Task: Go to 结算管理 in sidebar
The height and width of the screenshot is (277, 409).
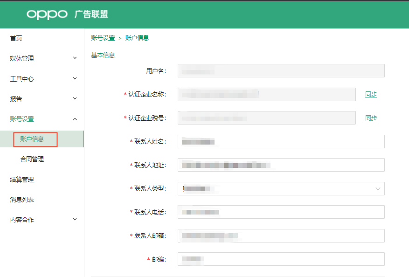Action: (22, 180)
